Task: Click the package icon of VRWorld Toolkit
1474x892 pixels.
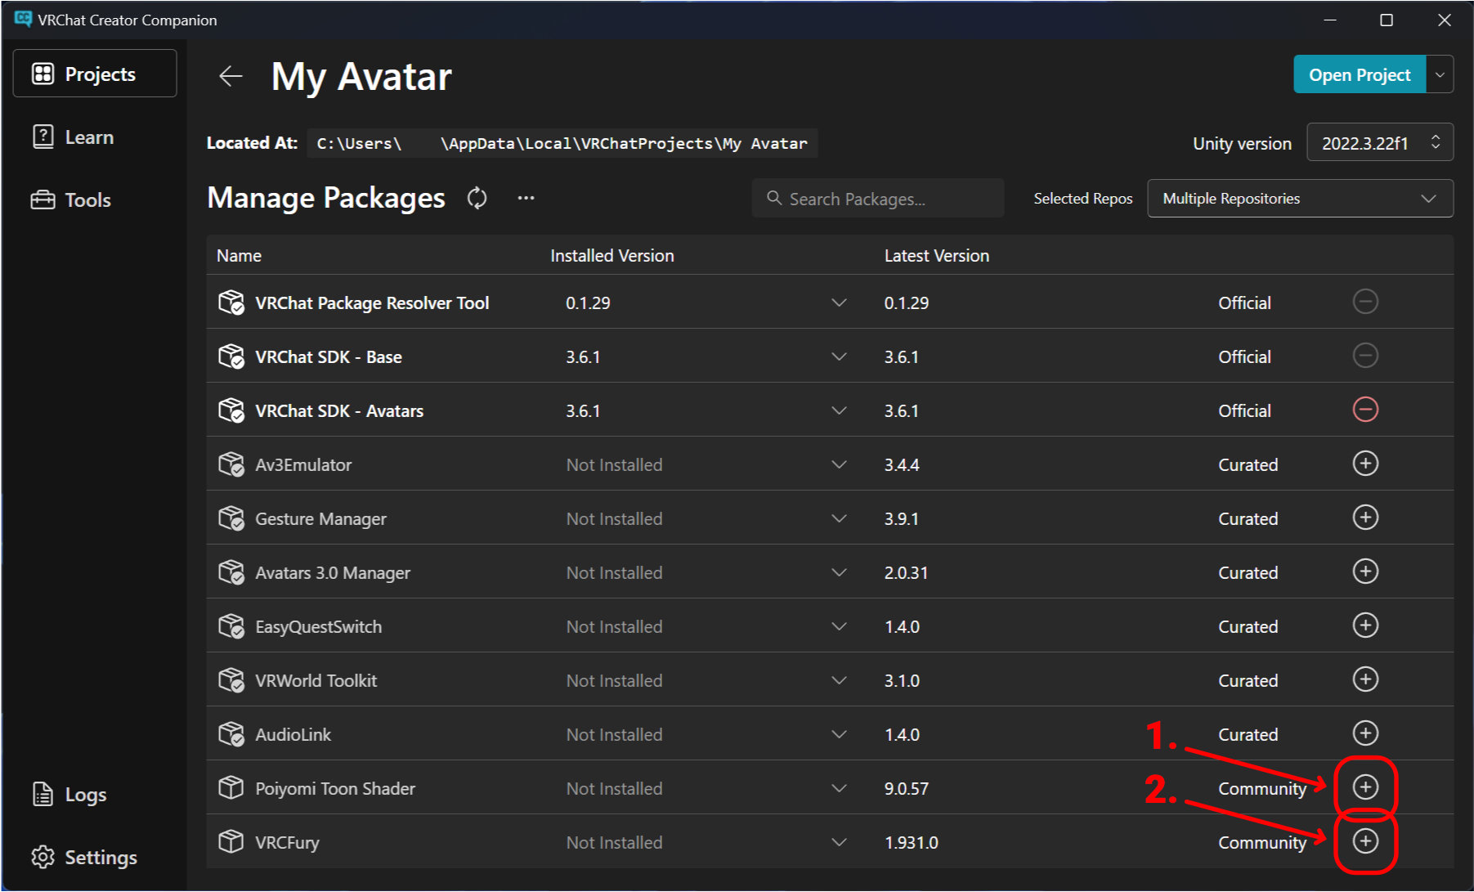Action: tap(231, 680)
